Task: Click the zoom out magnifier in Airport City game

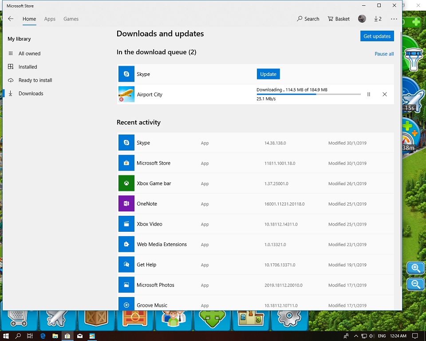Action: [415, 285]
